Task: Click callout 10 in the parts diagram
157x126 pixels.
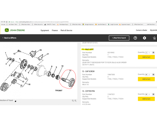Action: point(62,66)
